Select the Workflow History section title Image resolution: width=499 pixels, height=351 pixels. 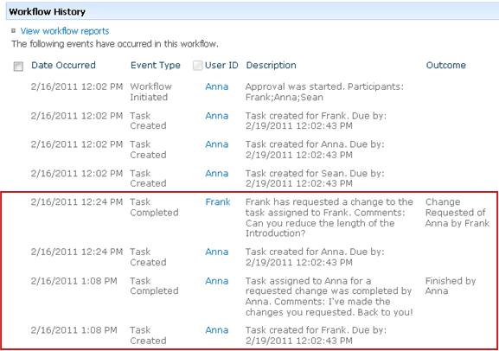click(x=47, y=12)
